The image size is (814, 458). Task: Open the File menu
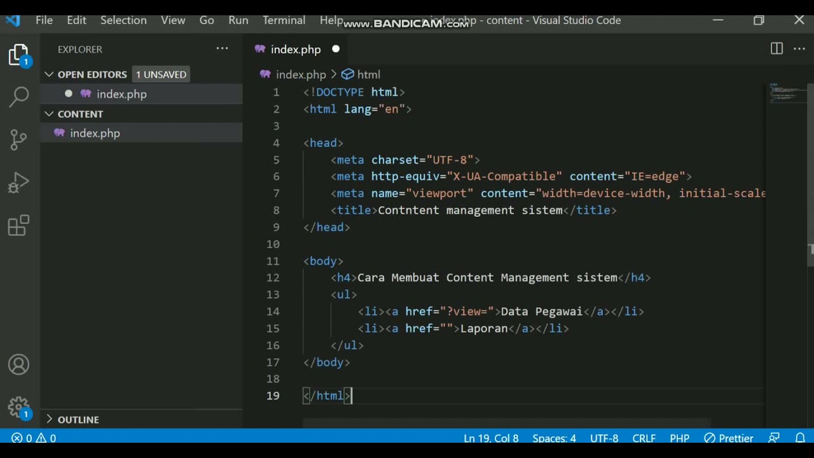(x=44, y=20)
